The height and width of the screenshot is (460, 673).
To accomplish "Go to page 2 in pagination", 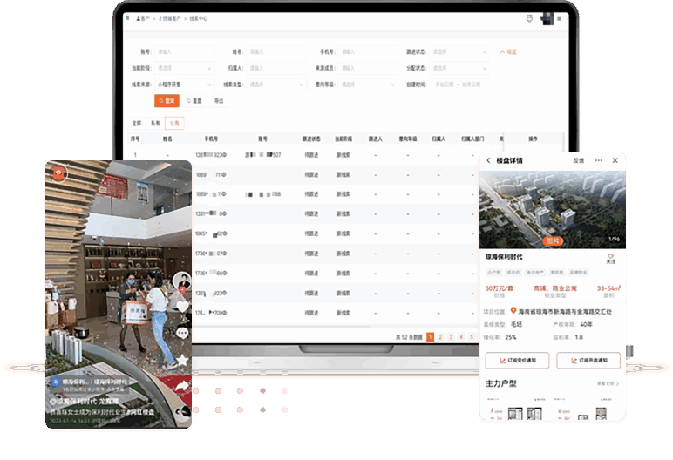I will tap(441, 336).
